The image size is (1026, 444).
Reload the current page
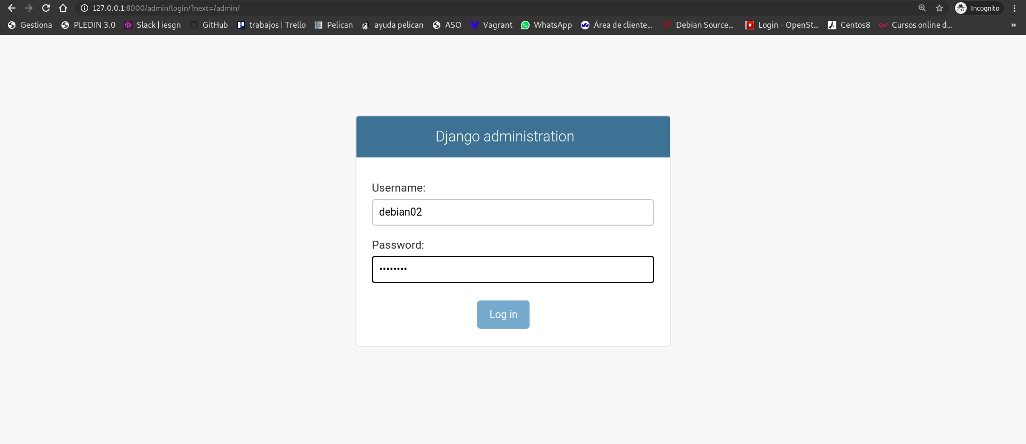[x=46, y=8]
